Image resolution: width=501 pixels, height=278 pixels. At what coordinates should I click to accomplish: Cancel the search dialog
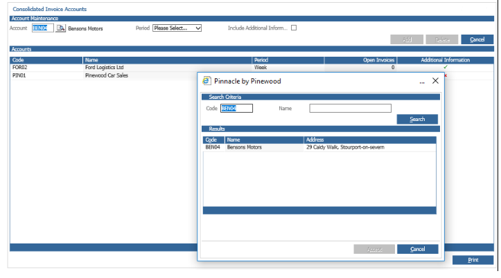pos(418,249)
